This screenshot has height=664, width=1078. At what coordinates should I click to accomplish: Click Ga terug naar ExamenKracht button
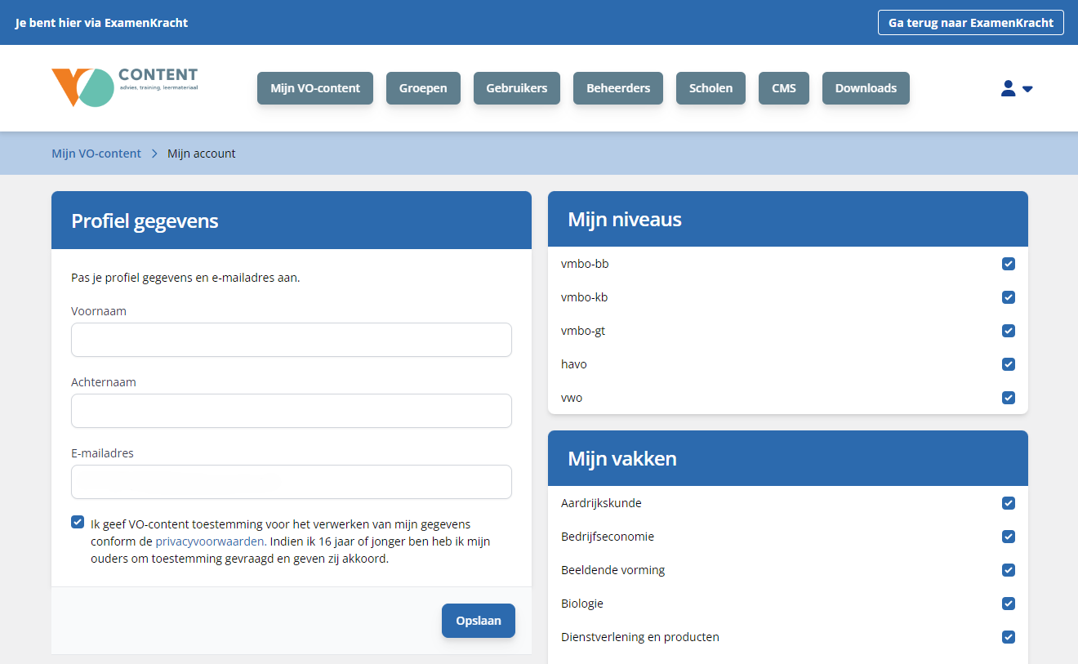pyautogui.click(x=970, y=23)
